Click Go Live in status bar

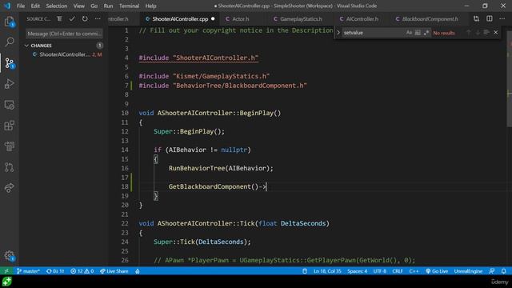point(437,271)
